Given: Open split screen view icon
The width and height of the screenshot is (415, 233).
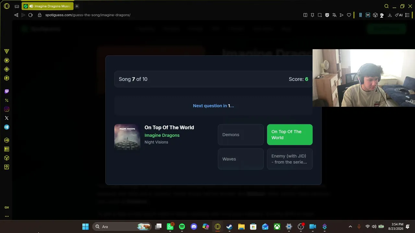Looking at the screenshot, I should 305,15.
